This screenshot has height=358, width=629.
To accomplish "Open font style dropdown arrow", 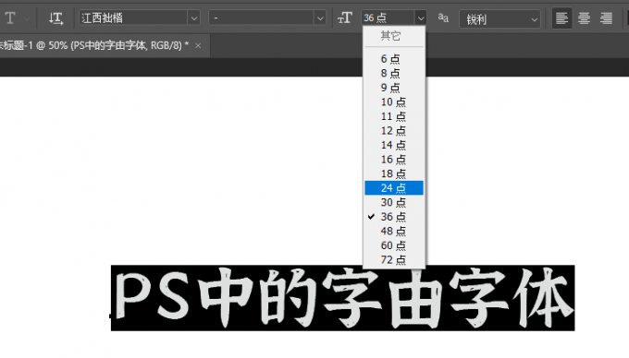I will pyautogui.click(x=320, y=18).
